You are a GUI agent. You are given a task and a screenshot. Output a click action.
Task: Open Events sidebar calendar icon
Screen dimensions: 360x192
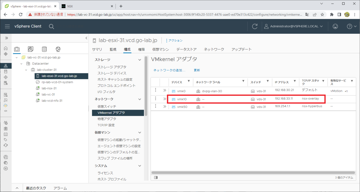coord(6,134)
